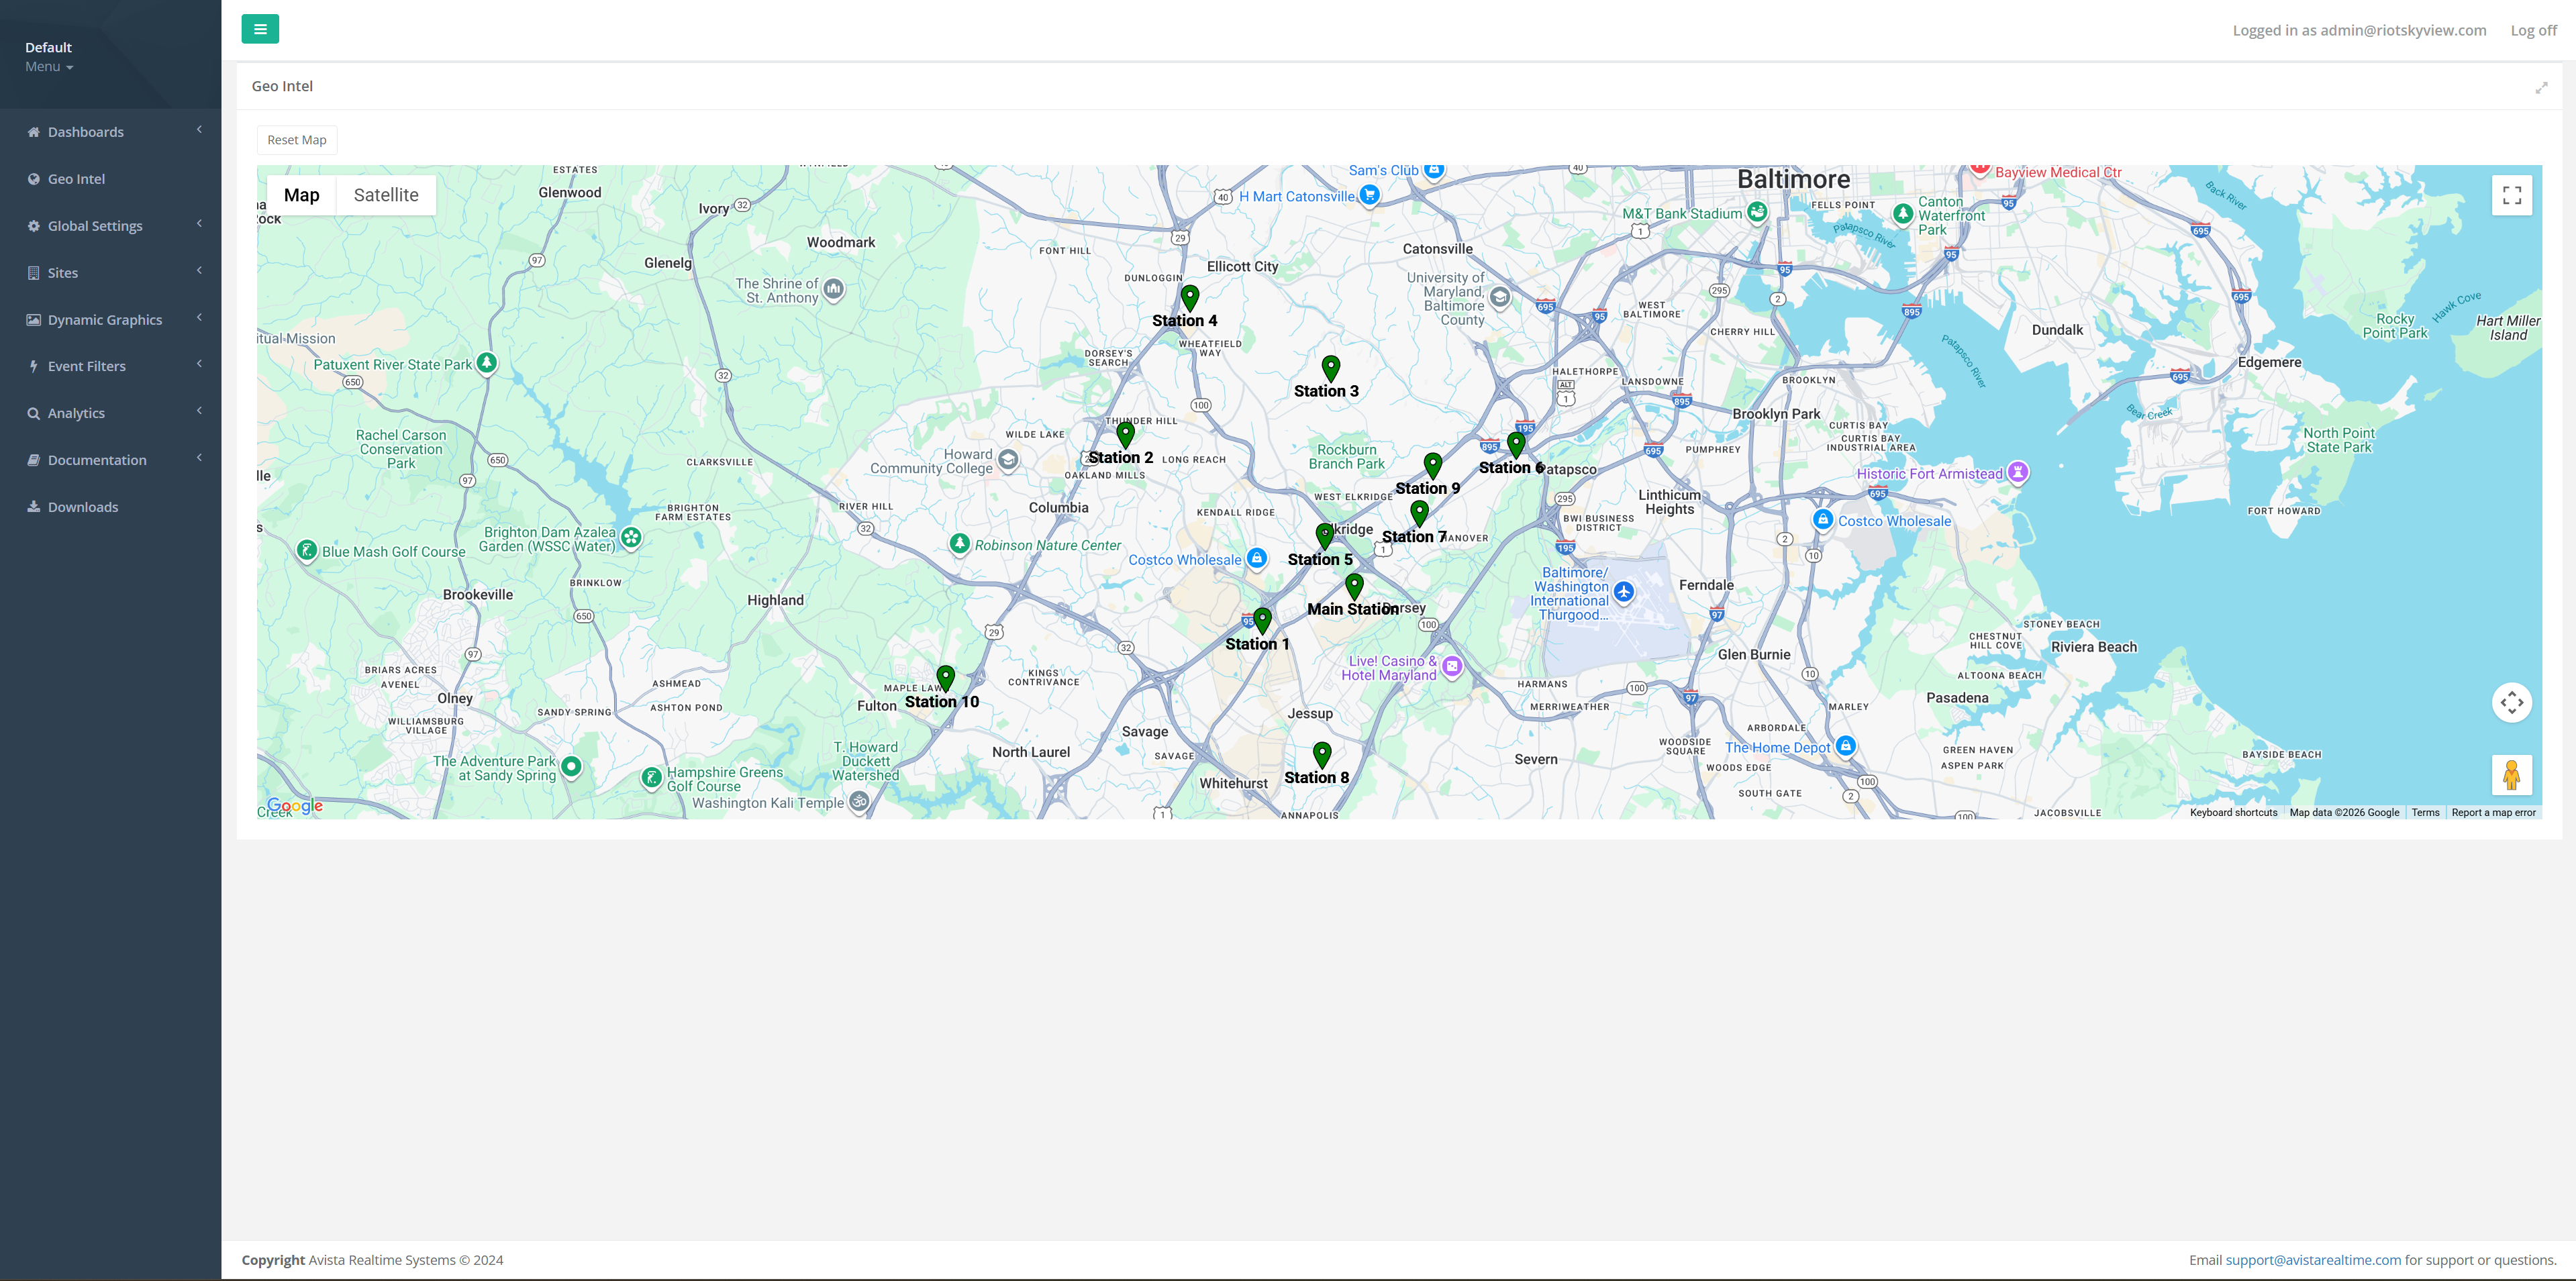This screenshot has width=2576, height=1281.
Task: Click the Analytics magnifier icon
Action: (x=33, y=412)
